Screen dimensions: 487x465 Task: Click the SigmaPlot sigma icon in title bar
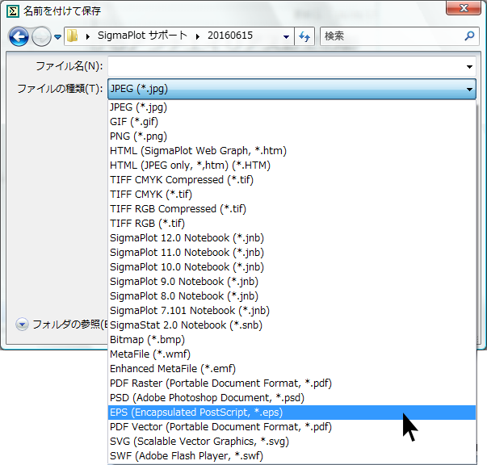(x=13, y=11)
